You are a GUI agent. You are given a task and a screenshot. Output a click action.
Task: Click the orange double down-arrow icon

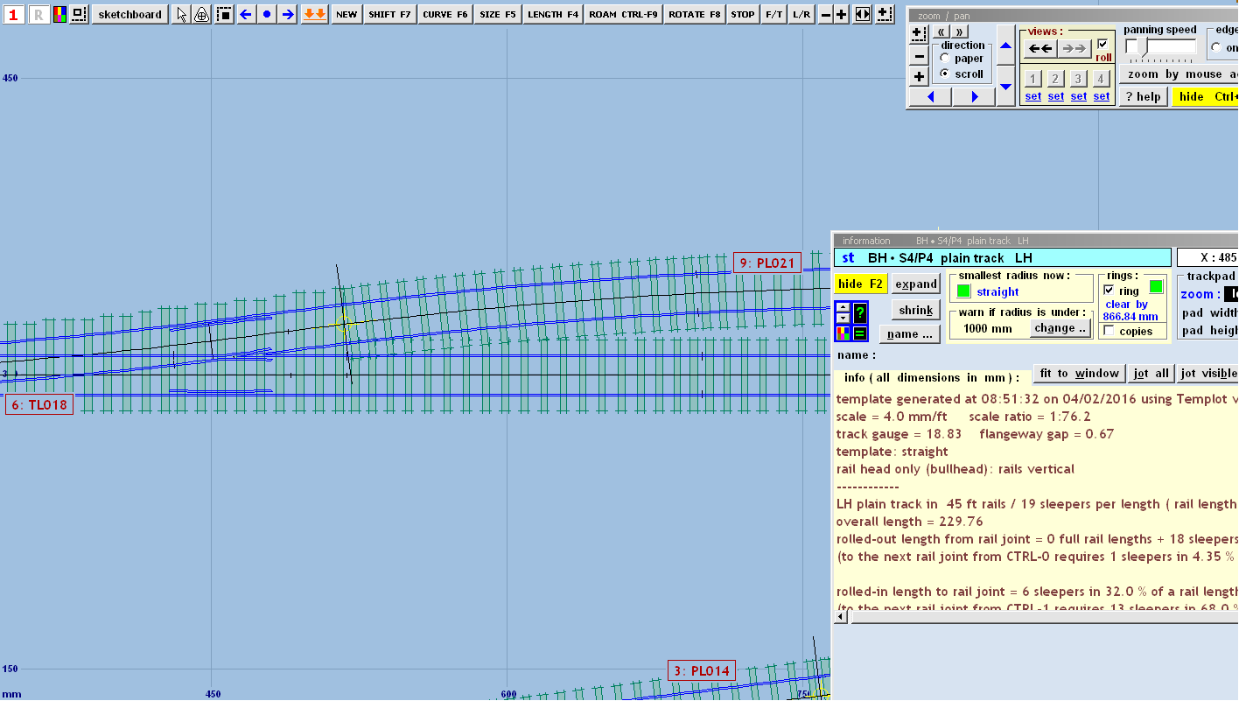tap(315, 14)
